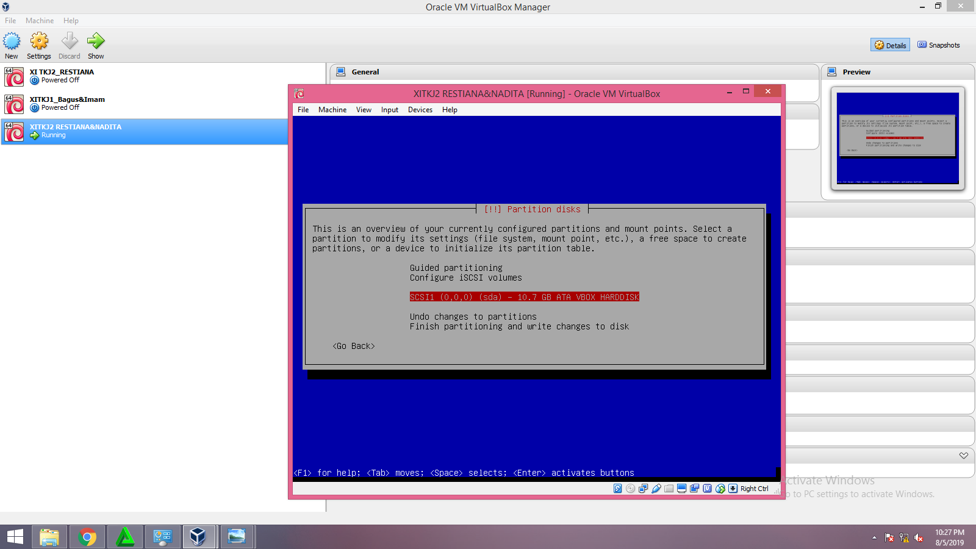976x549 pixels.
Task: Open View menu in VM window
Action: (364, 110)
